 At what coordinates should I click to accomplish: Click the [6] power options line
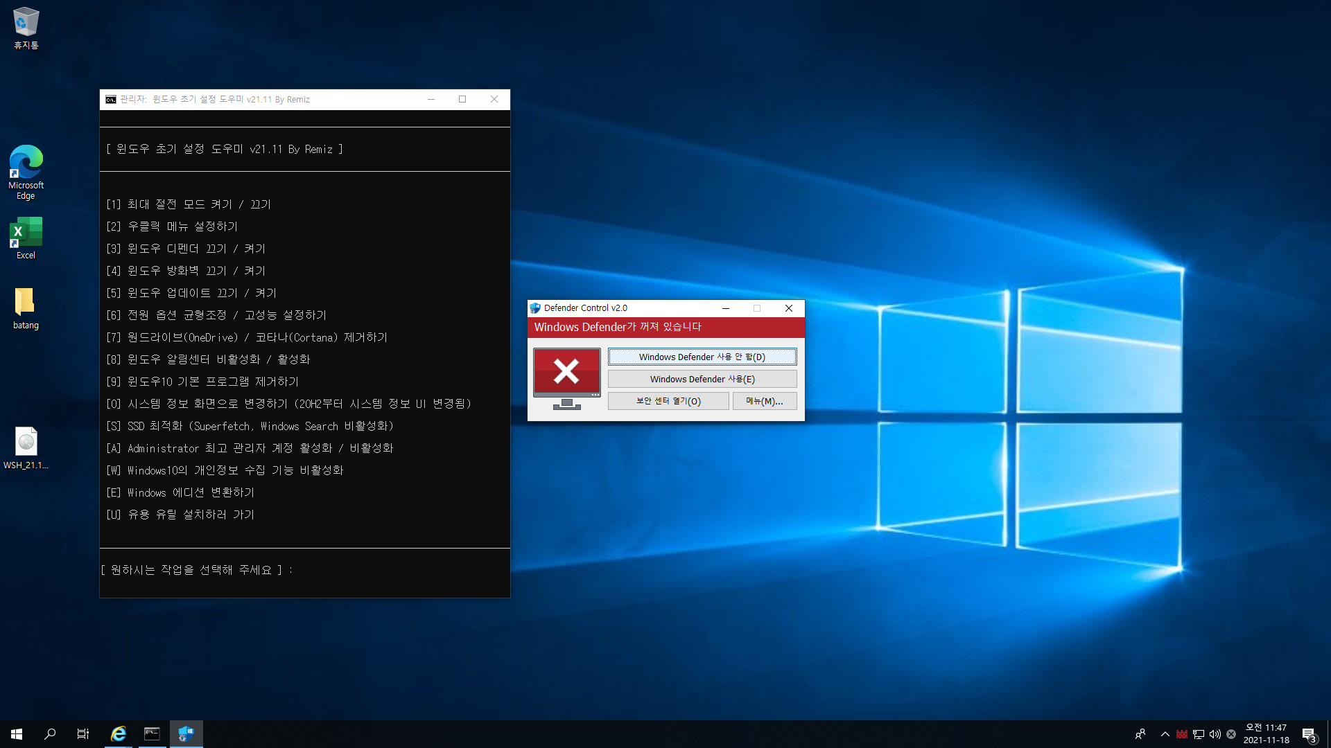click(216, 315)
